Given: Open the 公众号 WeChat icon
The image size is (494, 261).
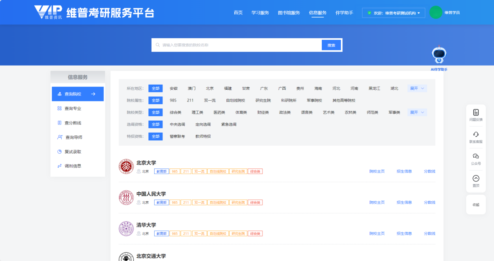Looking at the screenshot, I should [476, 156].
